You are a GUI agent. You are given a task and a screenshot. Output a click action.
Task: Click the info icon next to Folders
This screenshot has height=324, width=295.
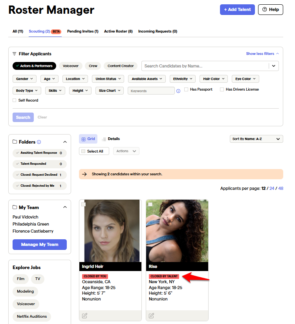[x=39, y=142]
